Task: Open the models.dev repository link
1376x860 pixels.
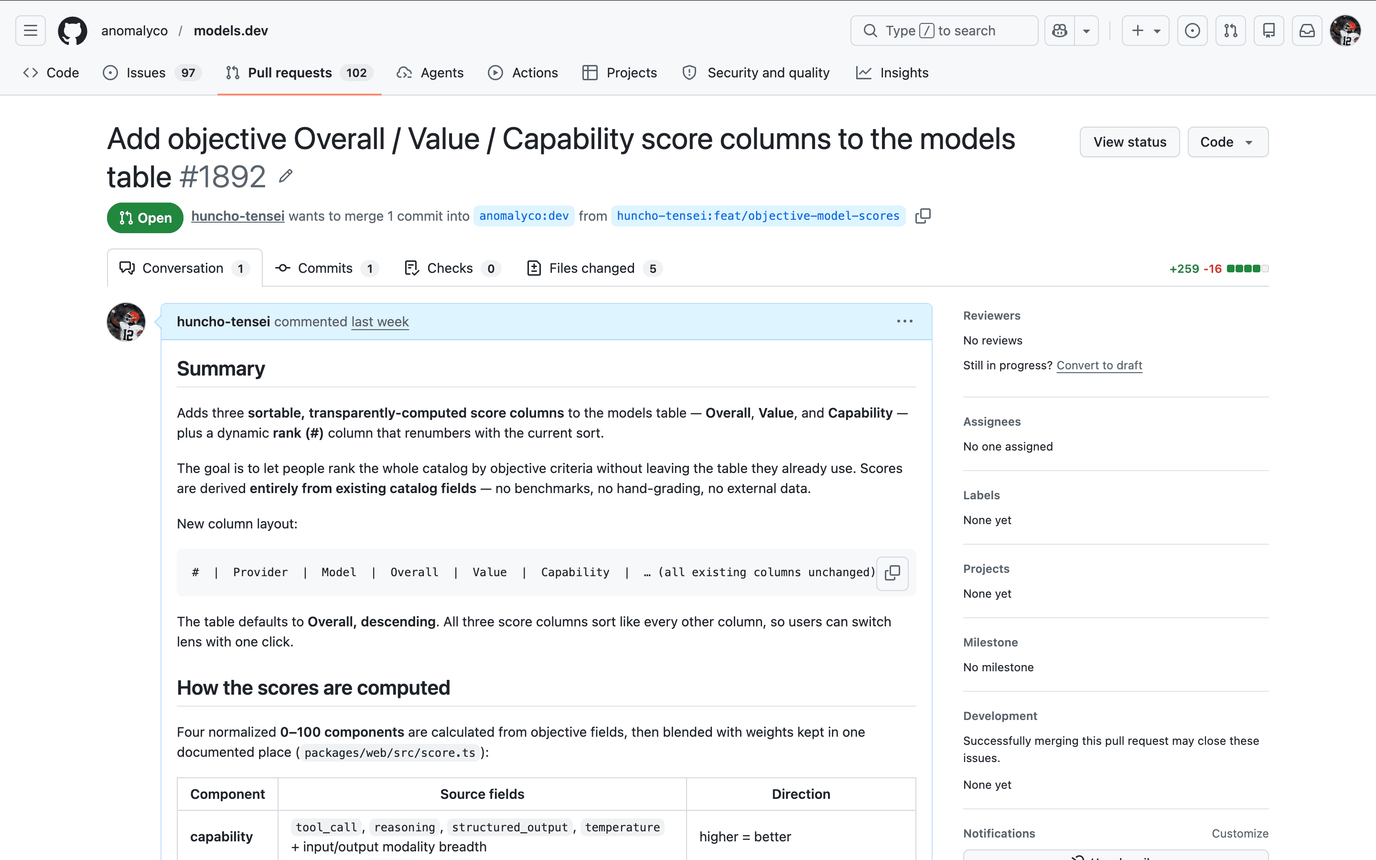Action: [231, 31]
